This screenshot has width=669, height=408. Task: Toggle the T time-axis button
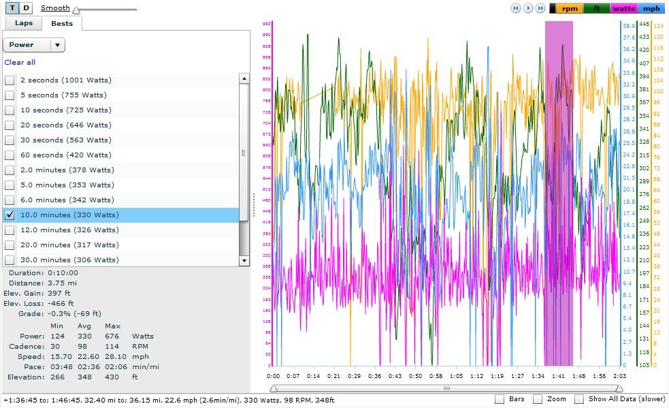click(12, 7)
